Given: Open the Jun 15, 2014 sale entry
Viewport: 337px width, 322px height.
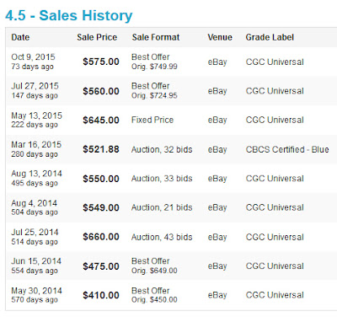Looking at the screenshot, I should click(x=171, y=266).
